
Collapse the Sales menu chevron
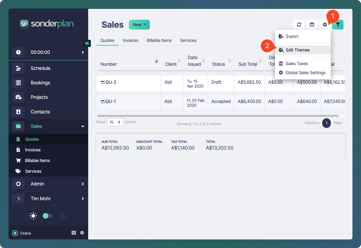83,126
